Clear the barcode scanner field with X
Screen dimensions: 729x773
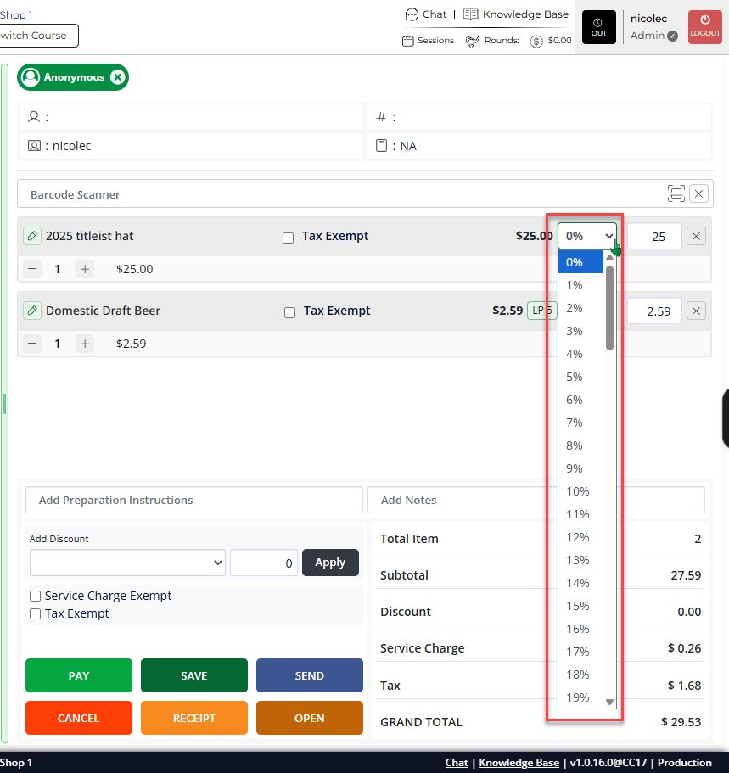tap(698, 193)
